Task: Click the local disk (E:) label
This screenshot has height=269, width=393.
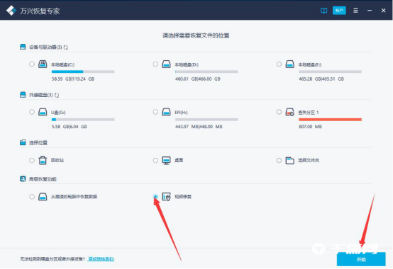Action: pos(310,64)
